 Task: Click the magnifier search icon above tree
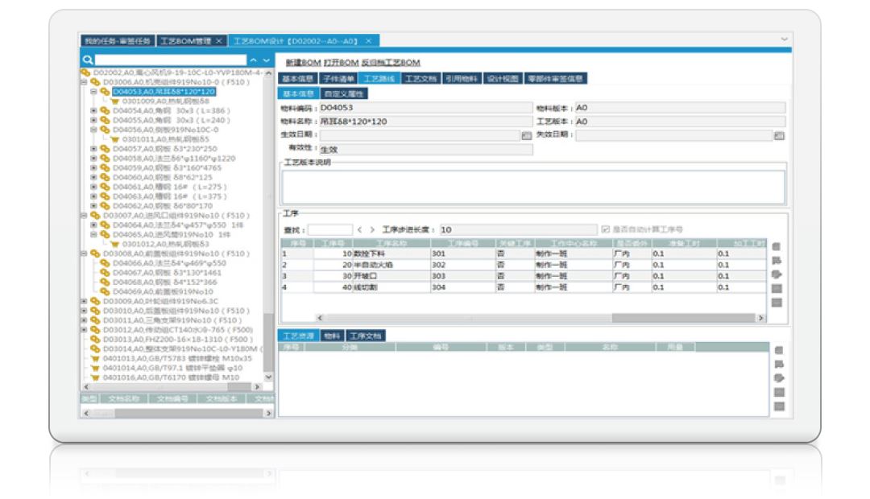coord(88,60)
